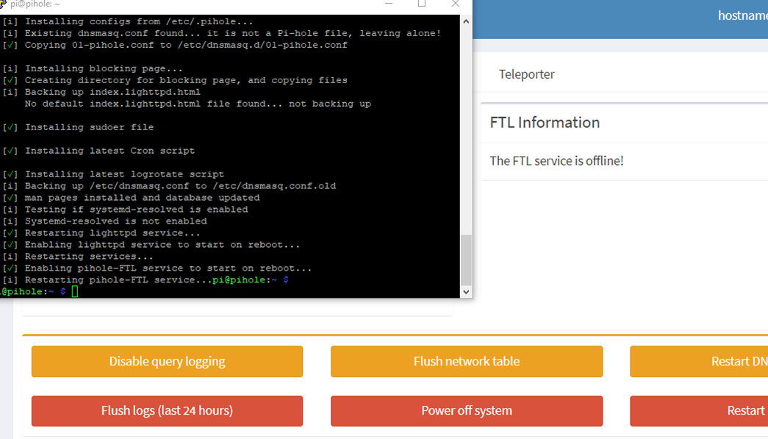Viewport: 768px width, 439px height.
Task: Minimize the pi@pihole terminal window
Action: (389, 4)
